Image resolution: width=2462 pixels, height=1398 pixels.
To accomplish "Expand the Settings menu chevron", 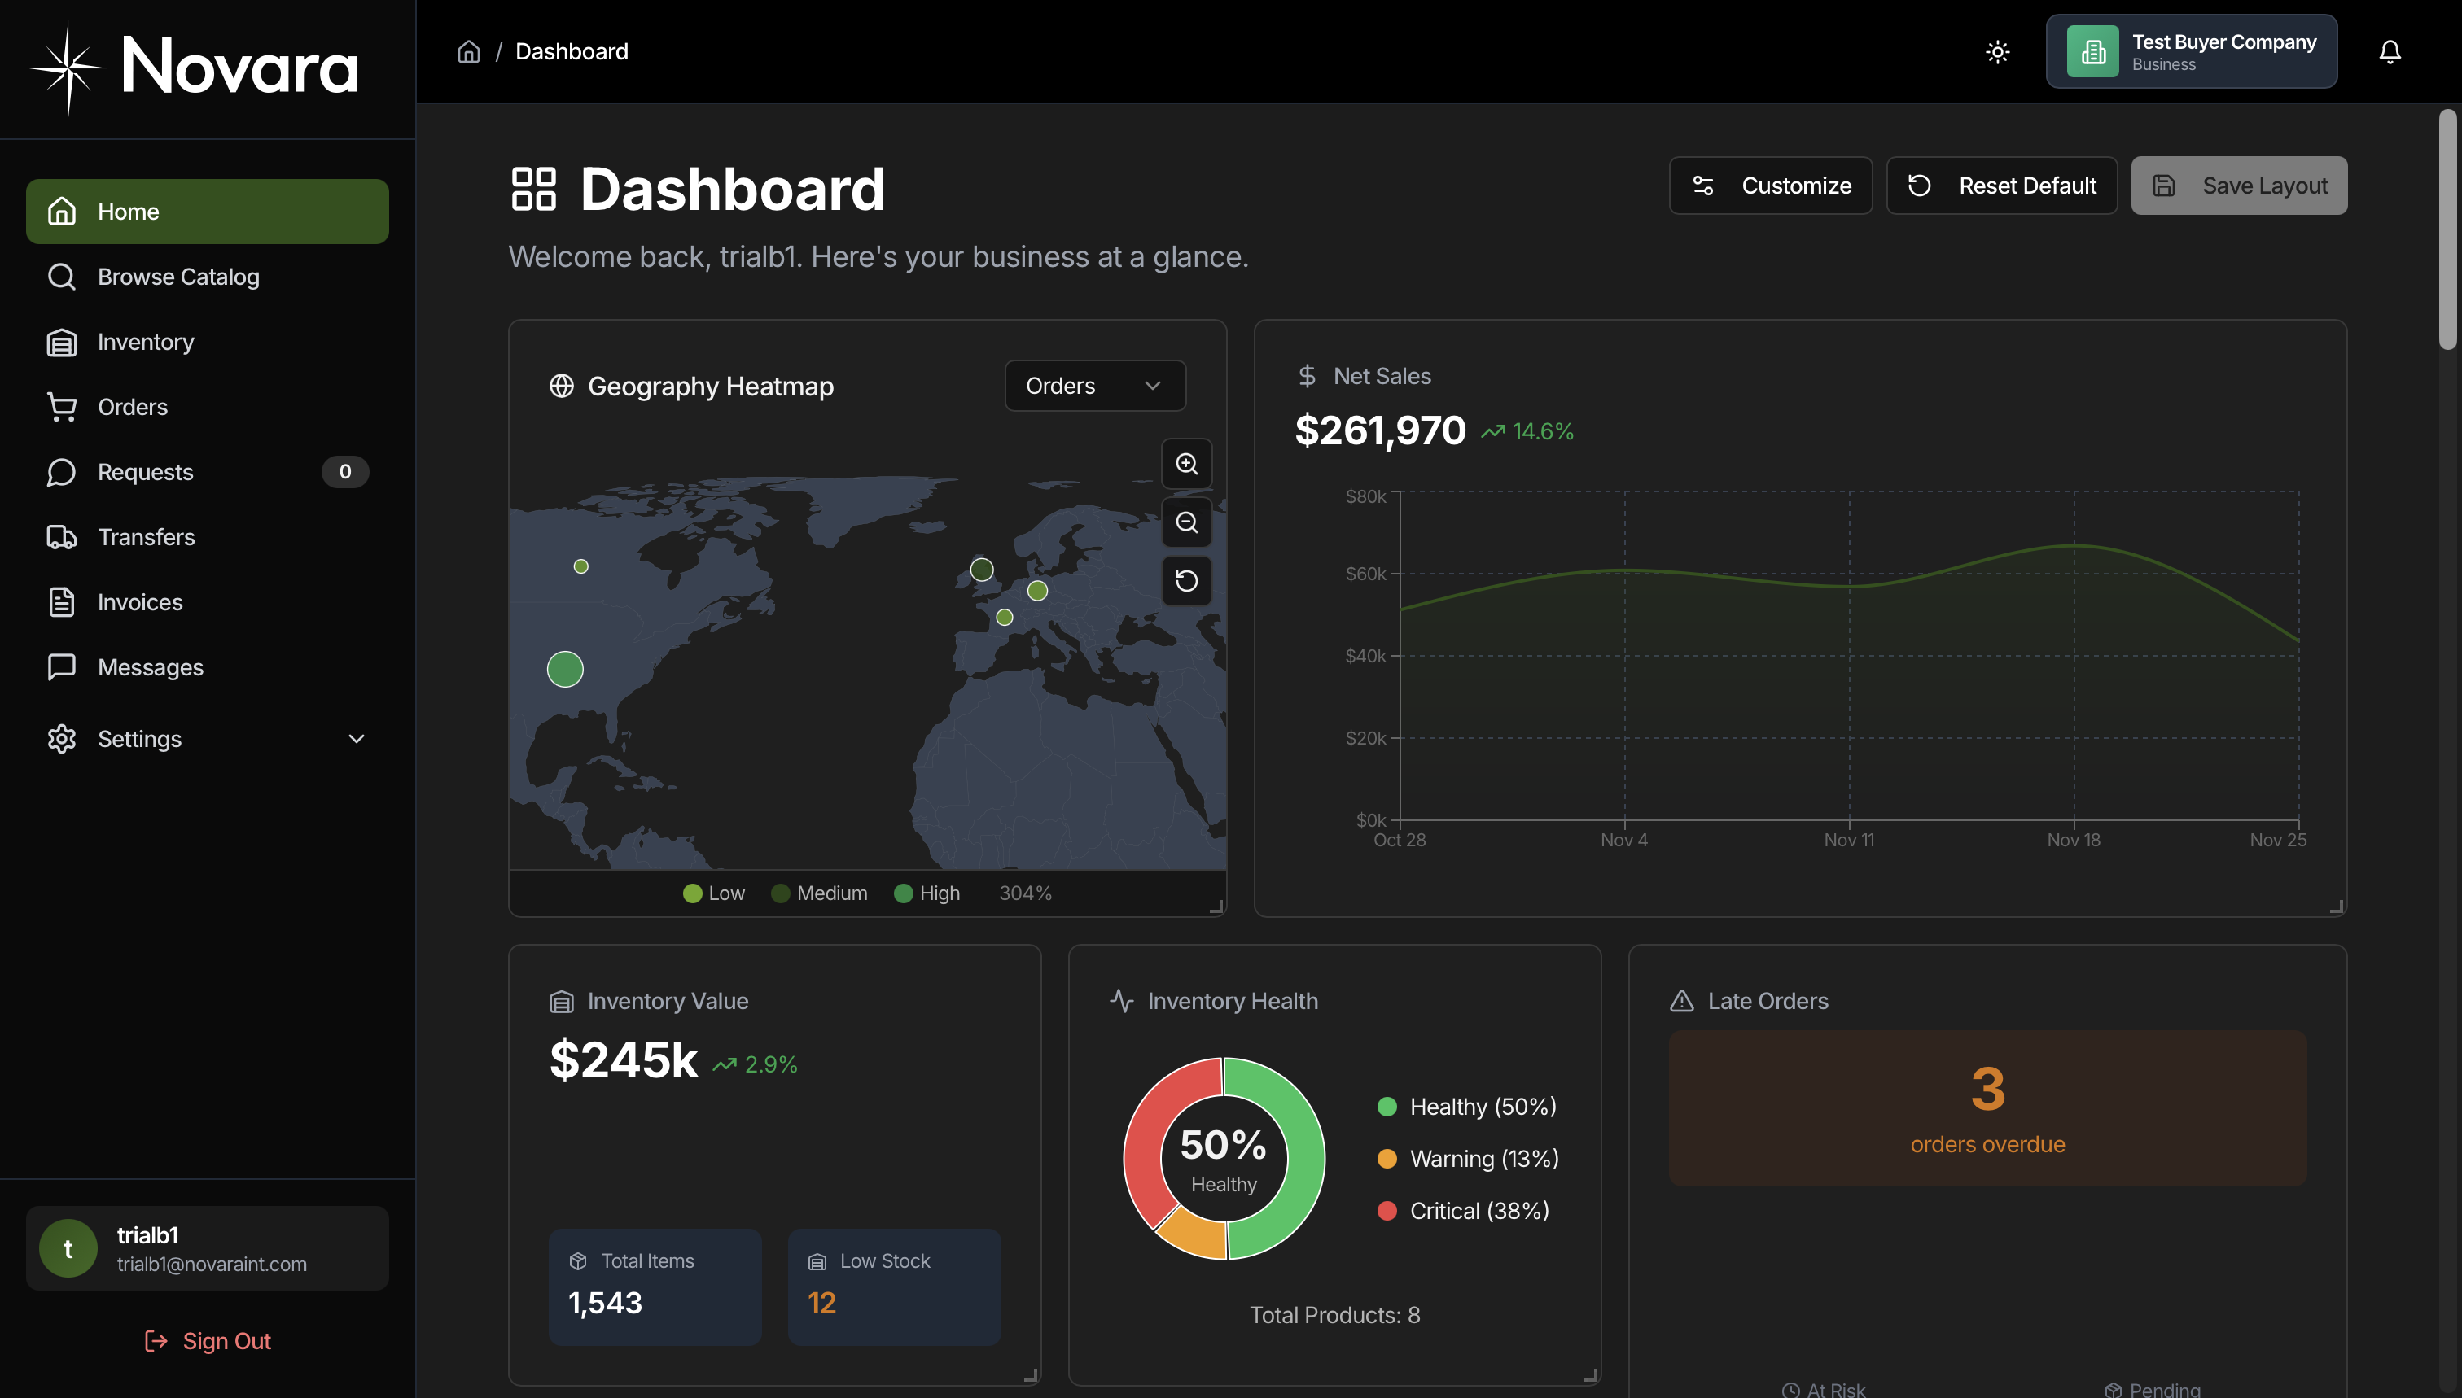I will 357,738.
